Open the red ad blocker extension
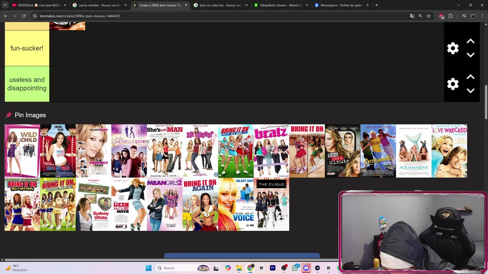 441,16
